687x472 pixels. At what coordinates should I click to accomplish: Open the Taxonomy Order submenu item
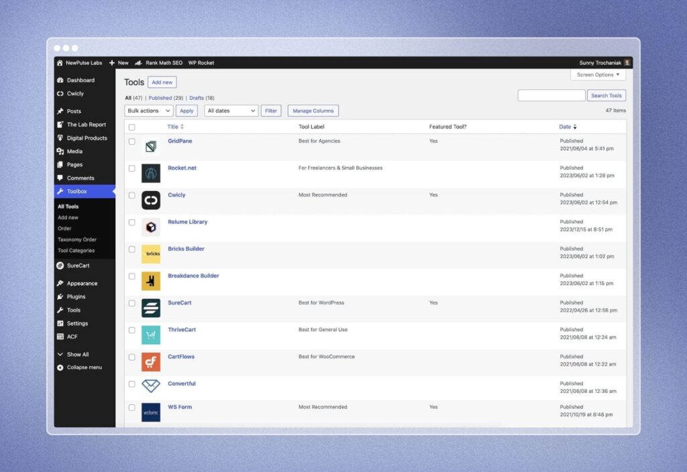77,239
